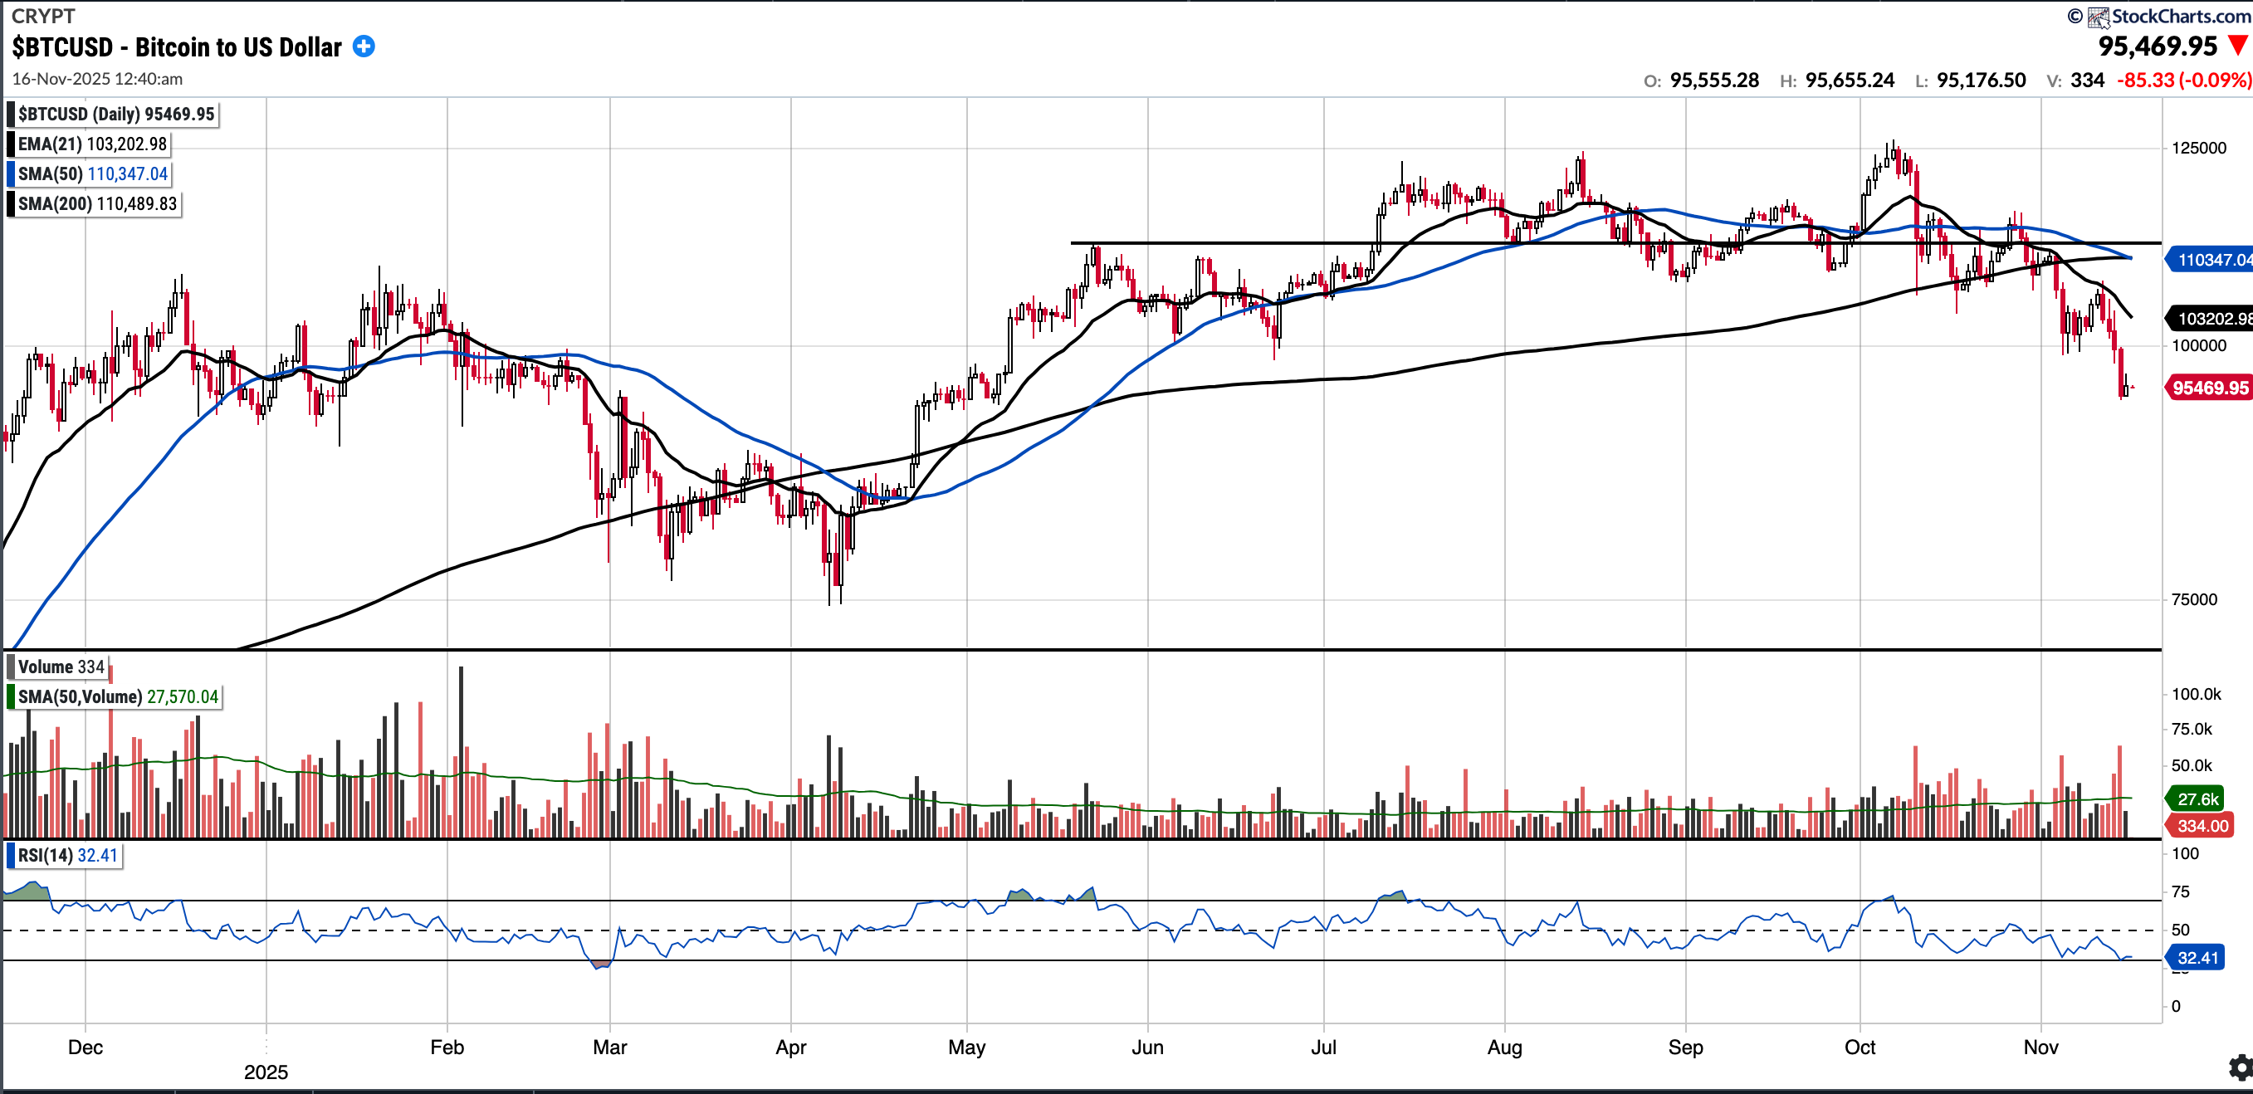Click the StockCharts.com logo icon
The height and width of the screenshot is (1094, 2253).
pyautogui.click(x=2099, y=17)
